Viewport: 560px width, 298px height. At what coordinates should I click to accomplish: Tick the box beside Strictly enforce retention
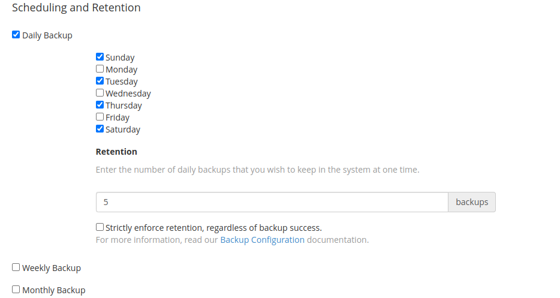[x=100, y=227]
